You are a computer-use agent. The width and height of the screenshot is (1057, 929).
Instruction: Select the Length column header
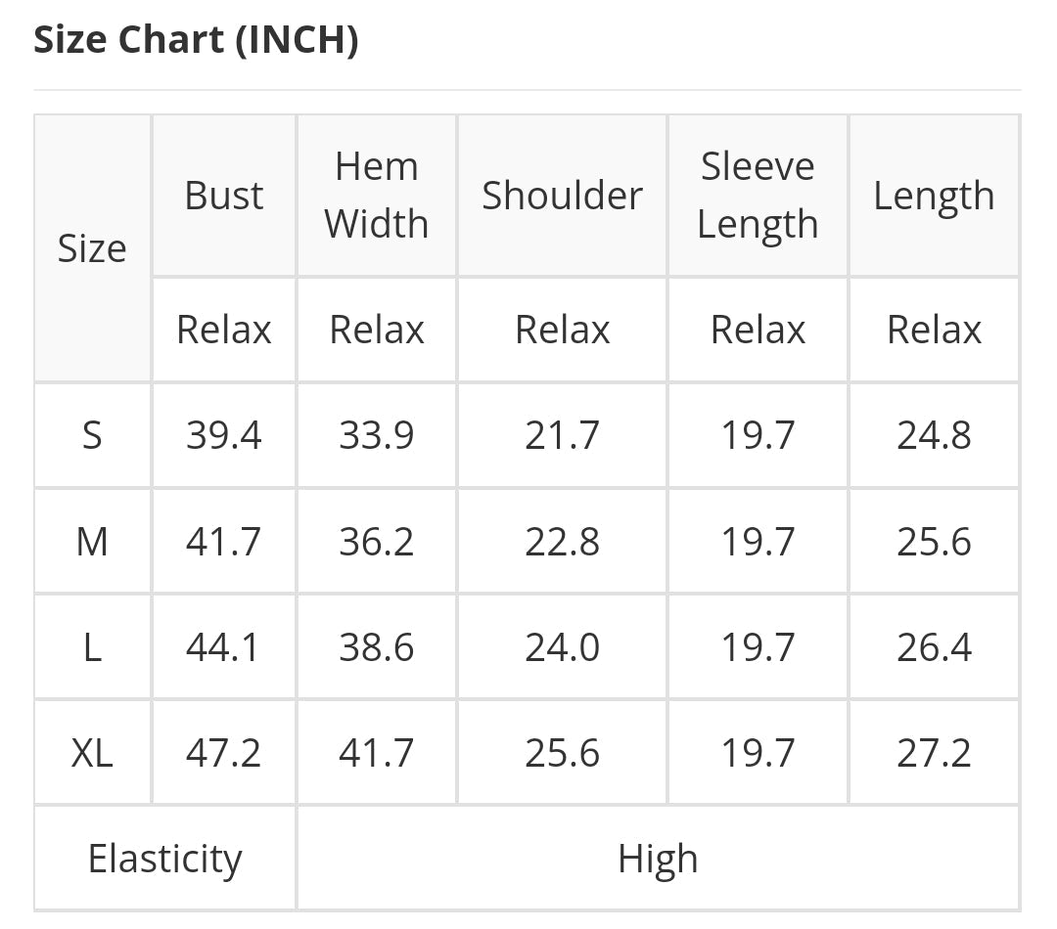pyautogui.click(x=935, y=196)
